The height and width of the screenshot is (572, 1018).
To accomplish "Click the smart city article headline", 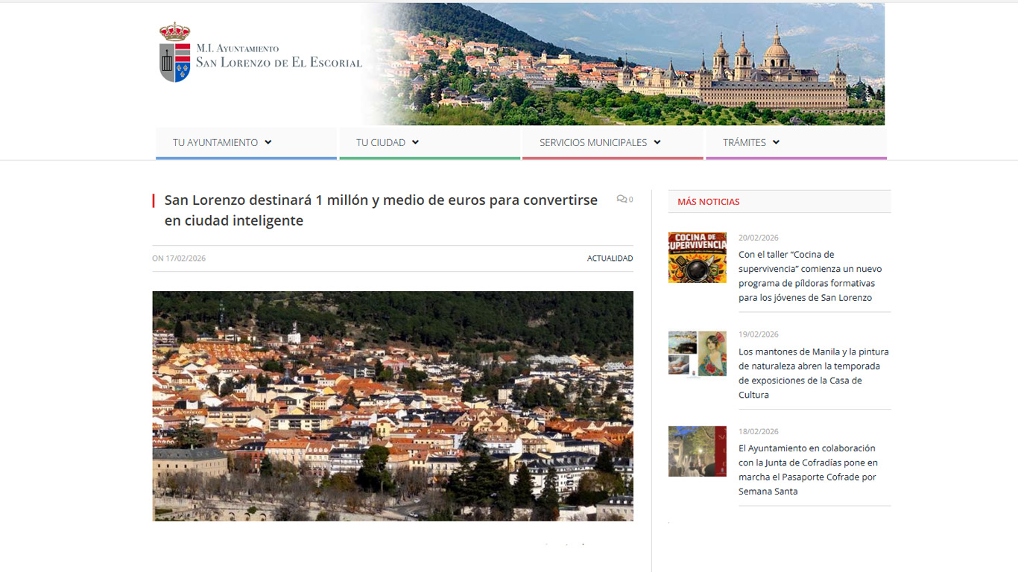I will [381, 210].
